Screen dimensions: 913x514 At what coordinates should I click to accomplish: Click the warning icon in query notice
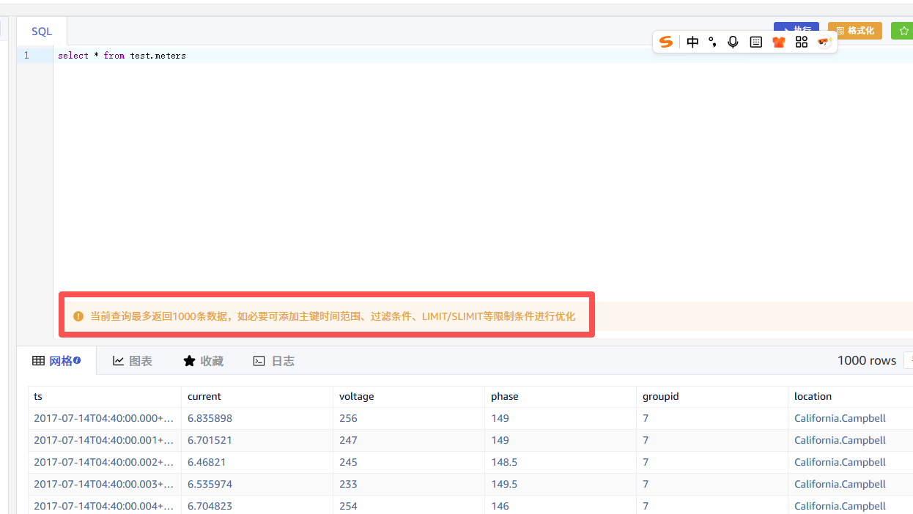pyautogui.click(x=78, y=316)
